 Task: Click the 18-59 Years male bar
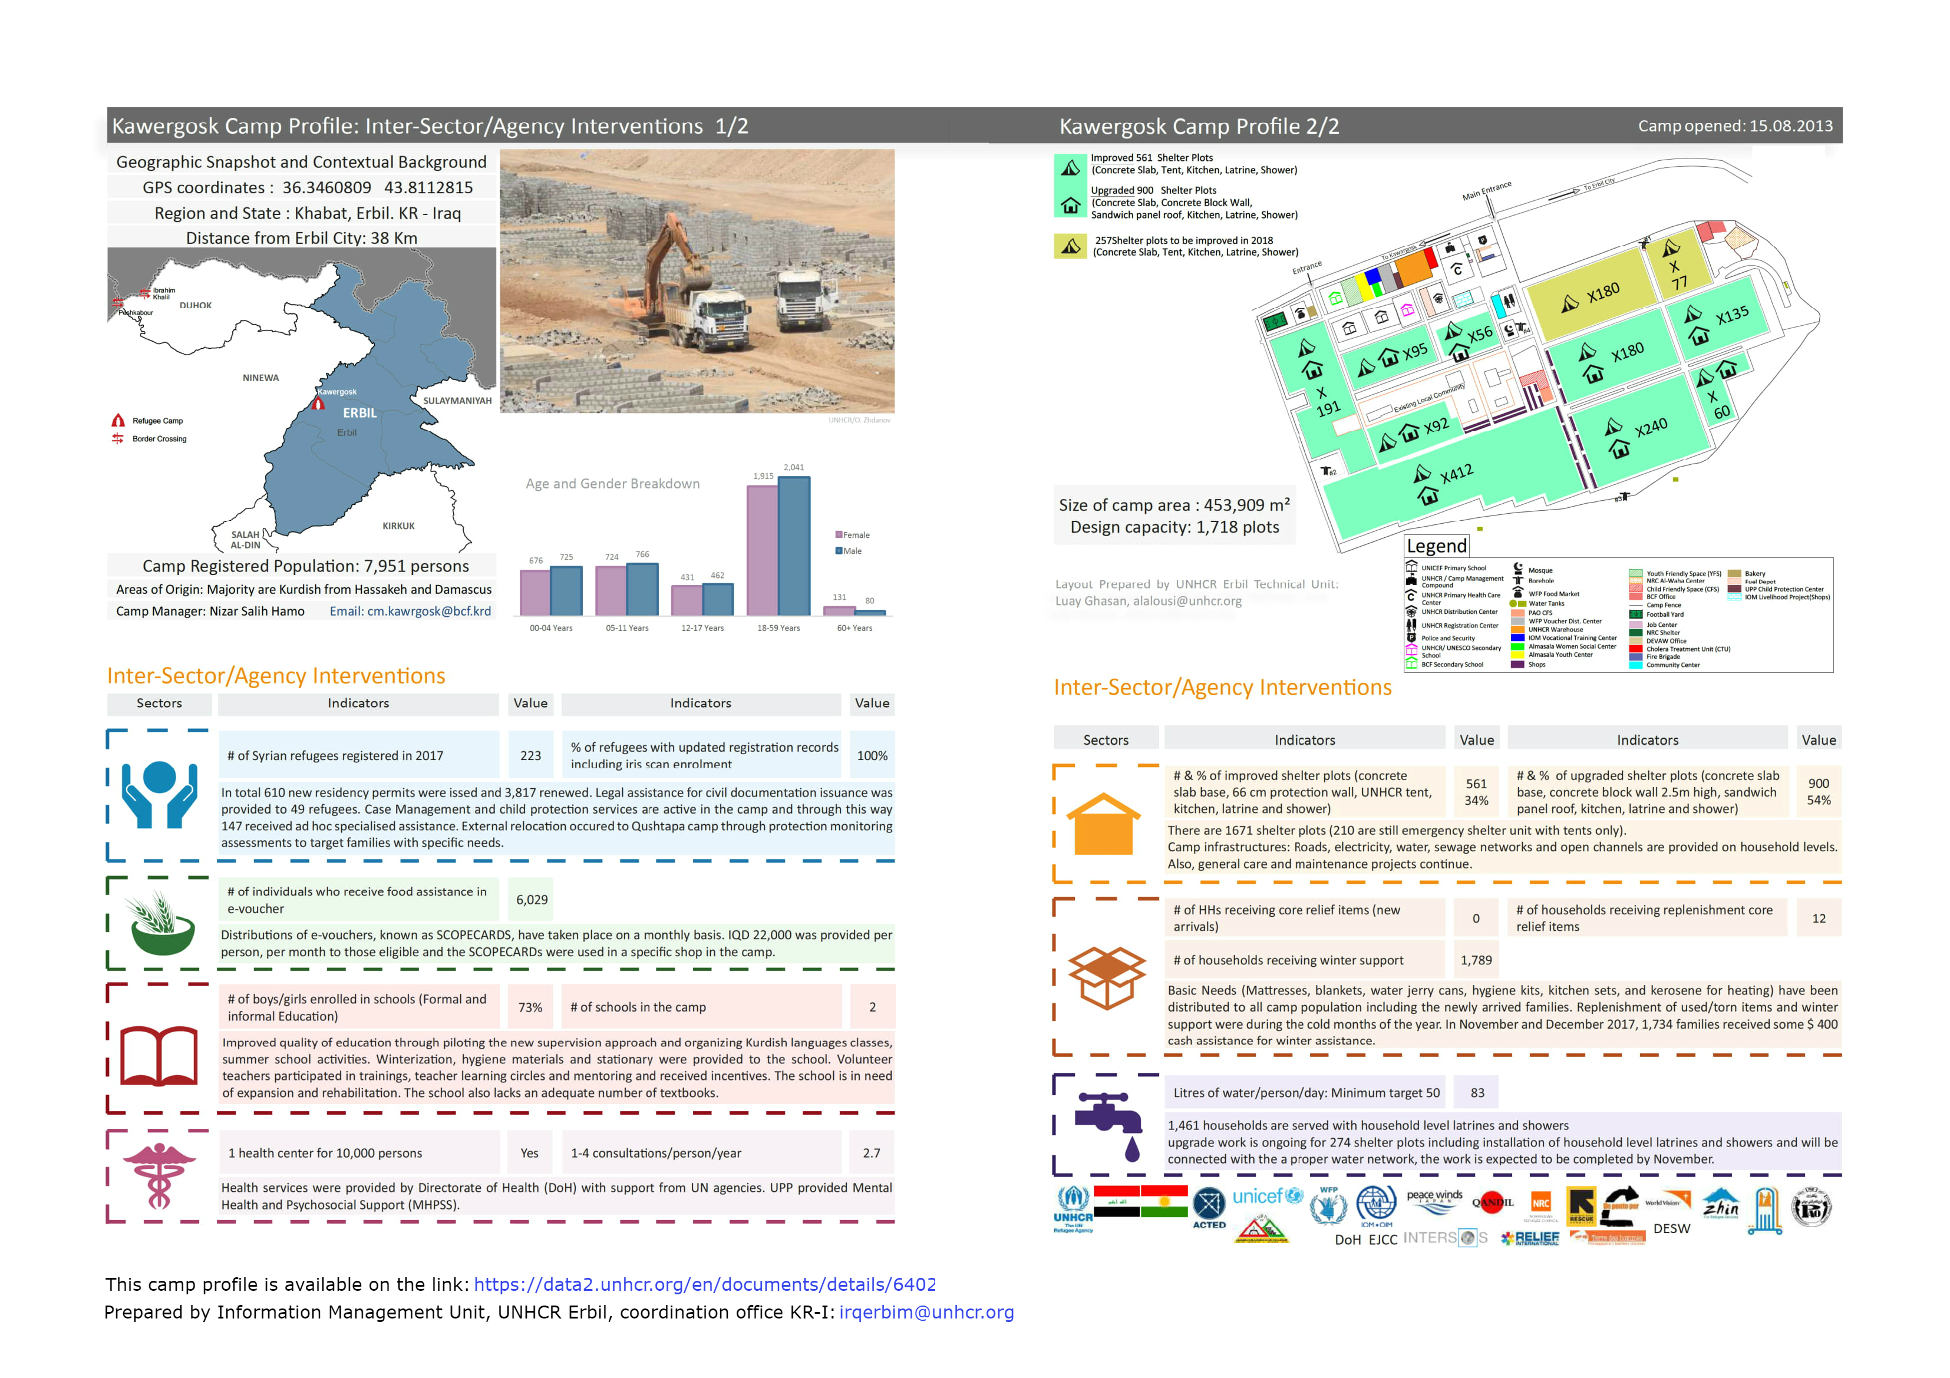tap(793, 546)
